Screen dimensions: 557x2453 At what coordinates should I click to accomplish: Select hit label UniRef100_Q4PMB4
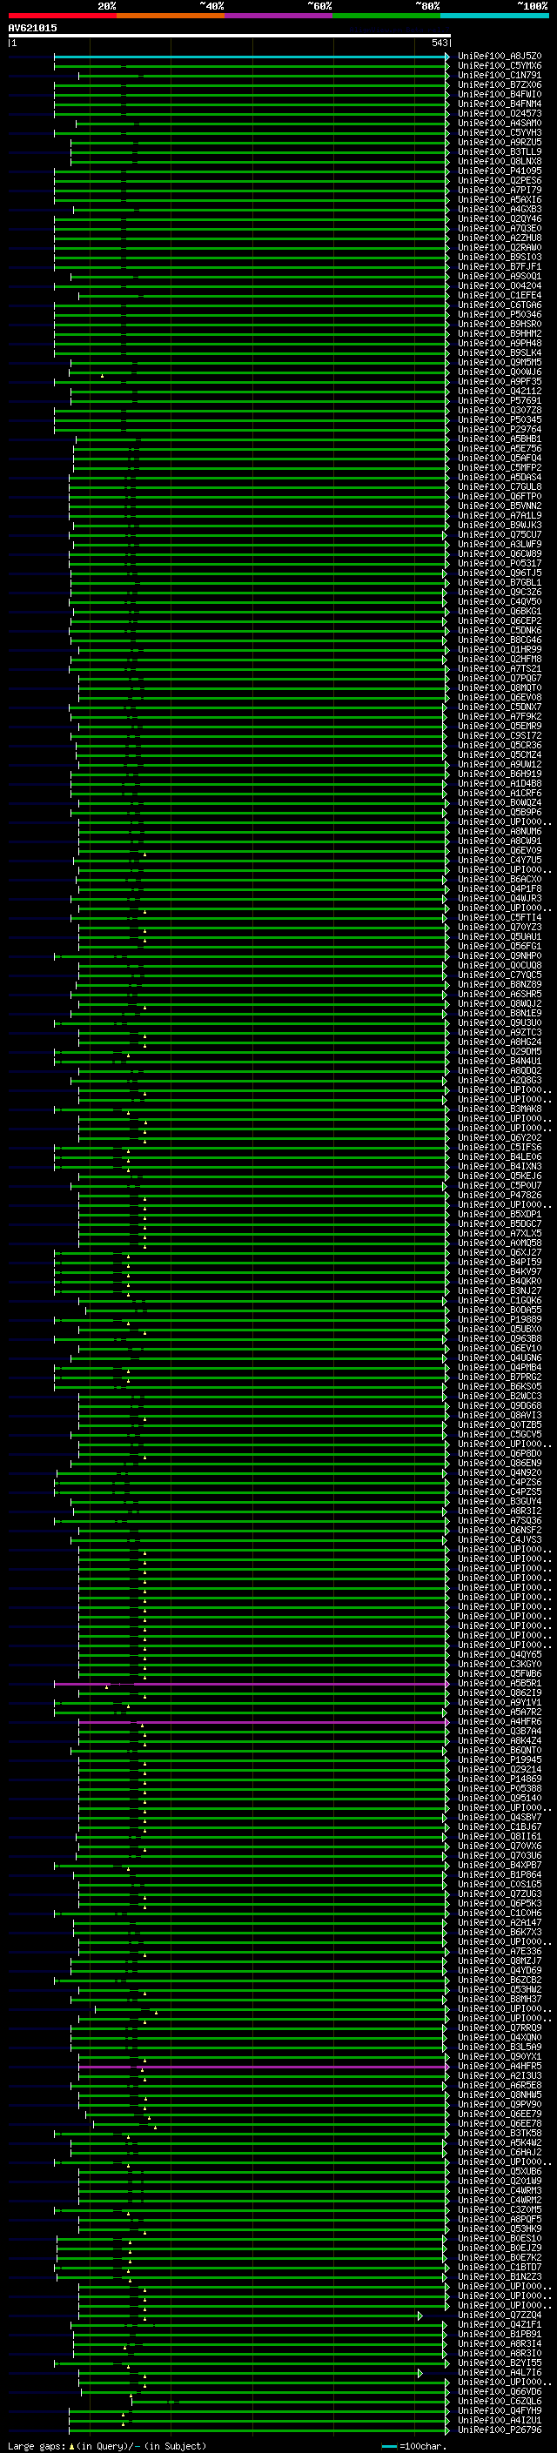click(x=499, y=1367)
